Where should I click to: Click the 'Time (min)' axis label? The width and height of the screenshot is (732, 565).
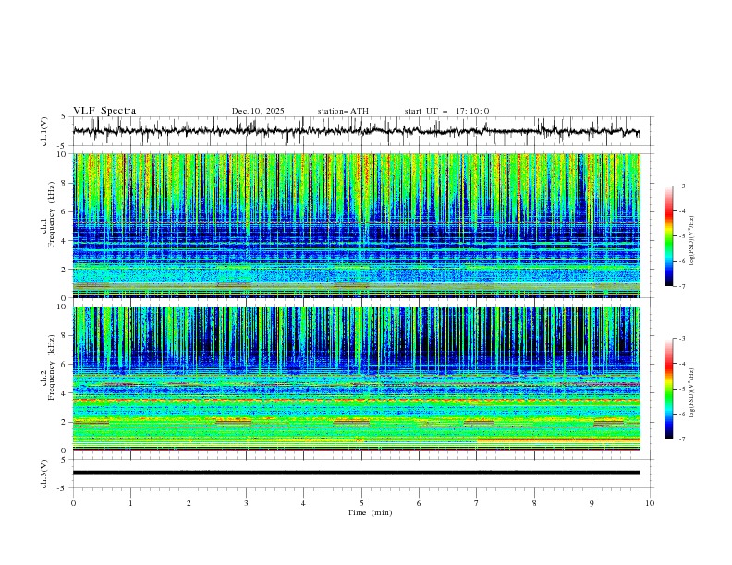370,512
